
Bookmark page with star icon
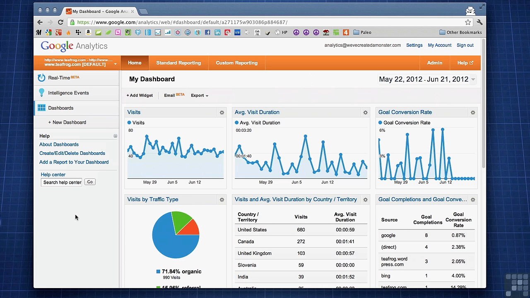pos(468,22)
